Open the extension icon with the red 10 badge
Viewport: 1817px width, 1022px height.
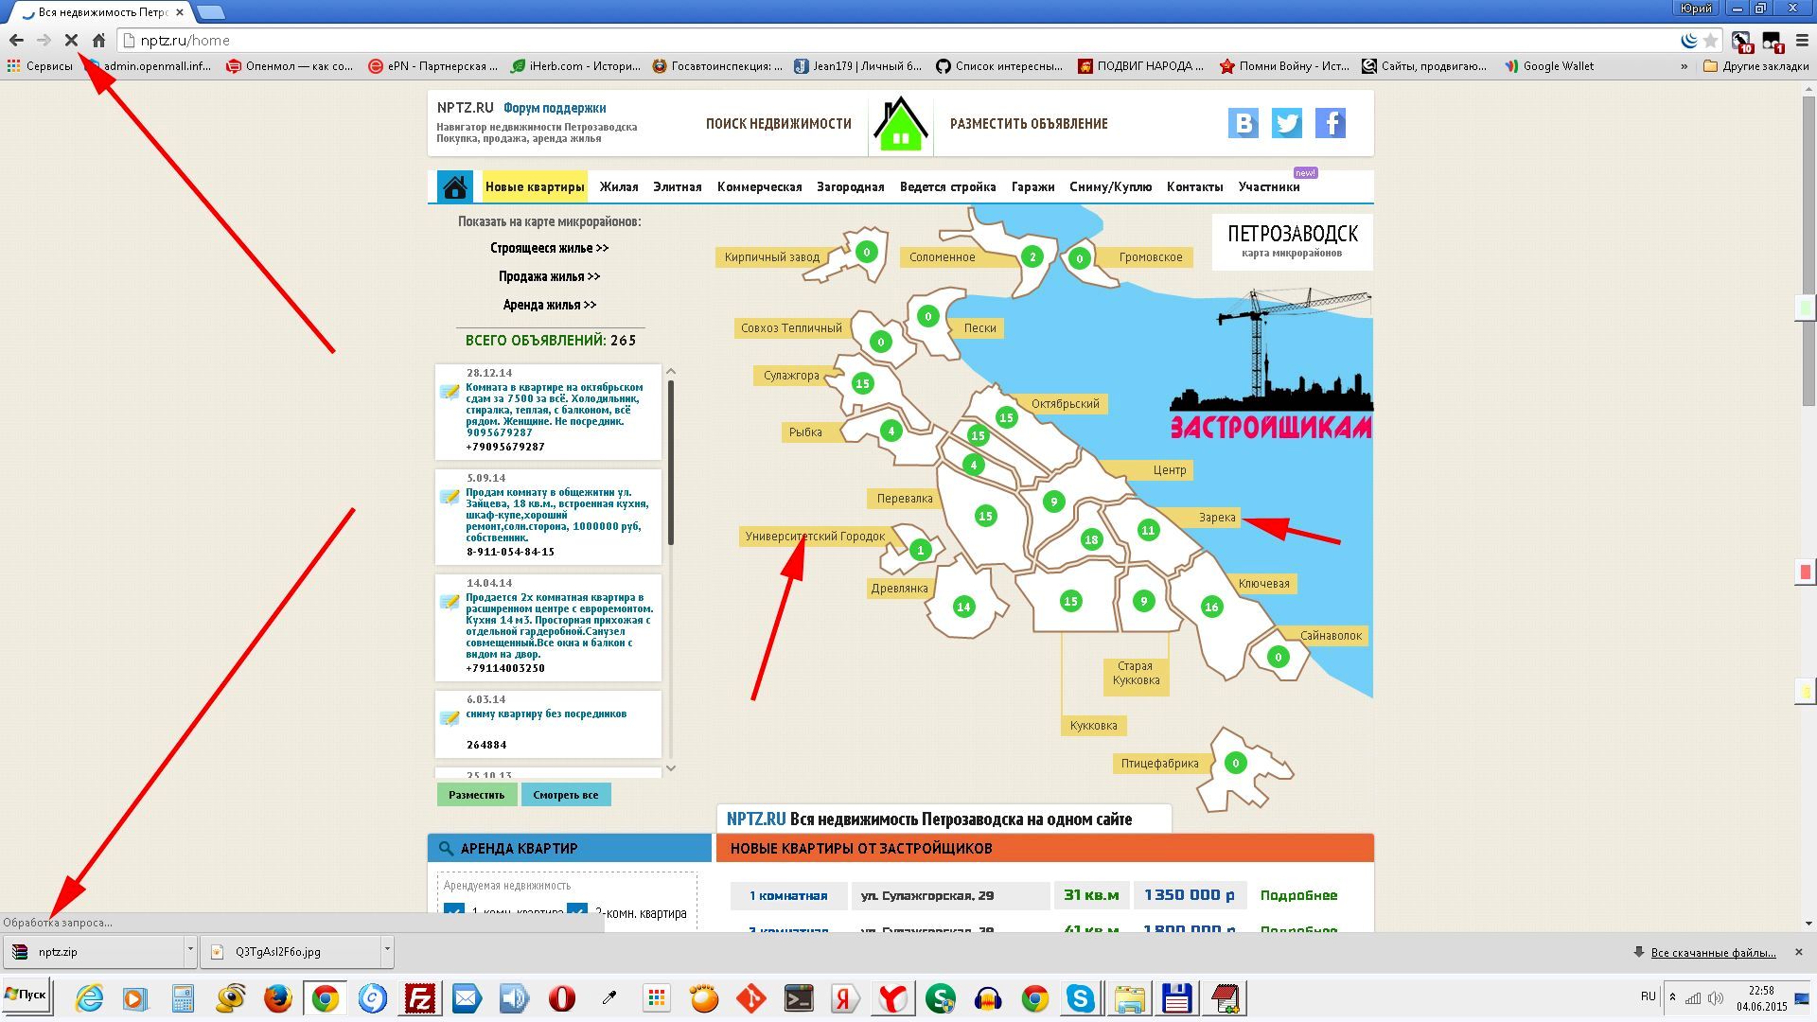point(1741,41)
